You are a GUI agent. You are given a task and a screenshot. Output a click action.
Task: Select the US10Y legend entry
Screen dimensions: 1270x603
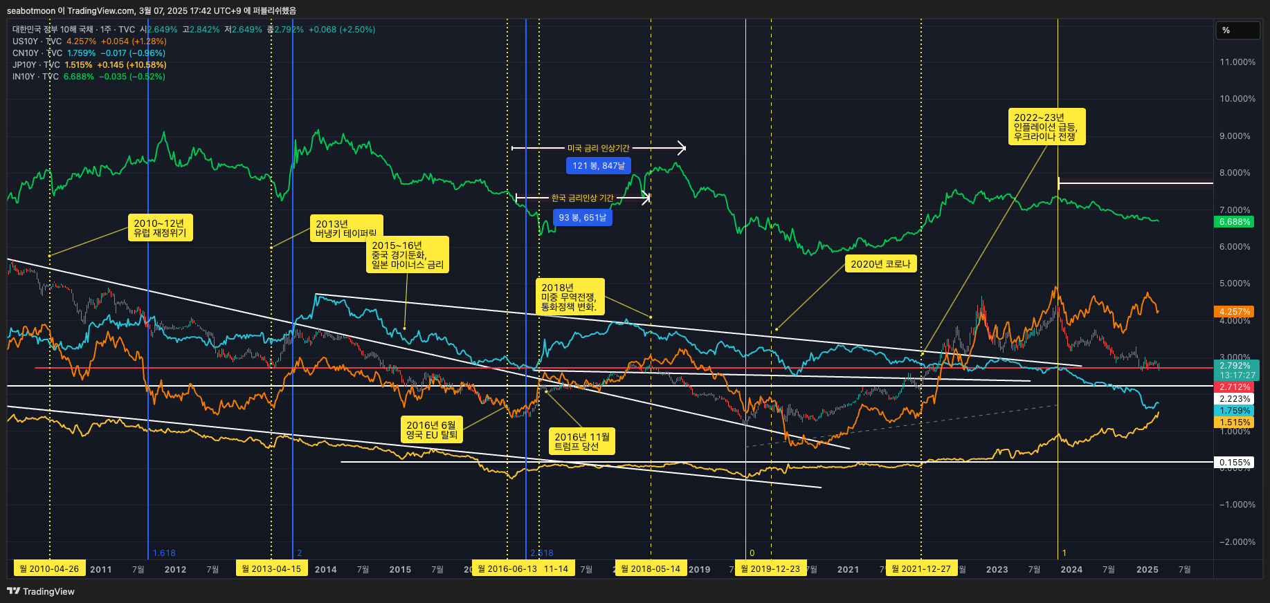[37, 41]
